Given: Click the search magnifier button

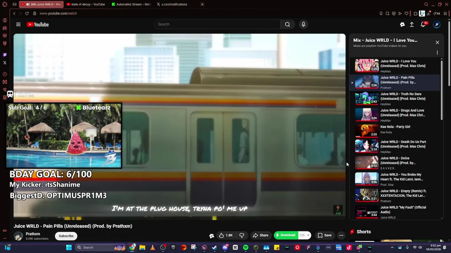Looking at the screenshot, I should [288, 24].
